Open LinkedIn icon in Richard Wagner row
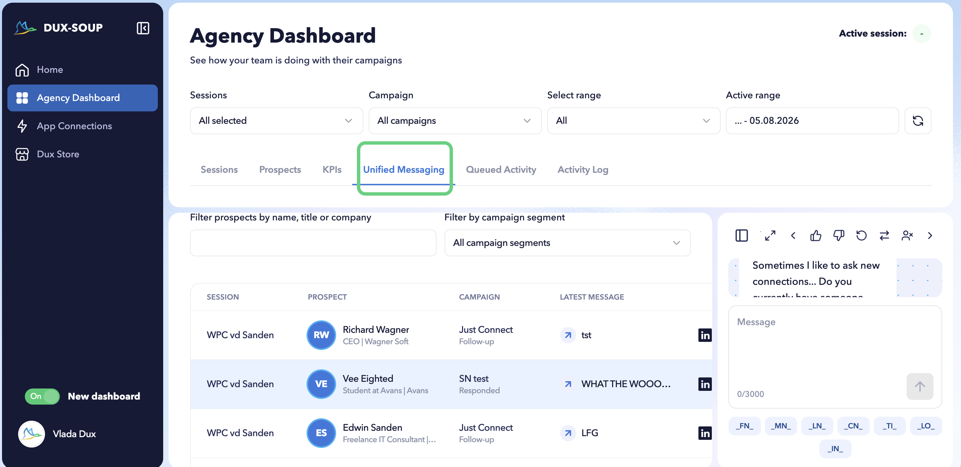Screen dimensions: 961x467 click(x=705, y=335)
